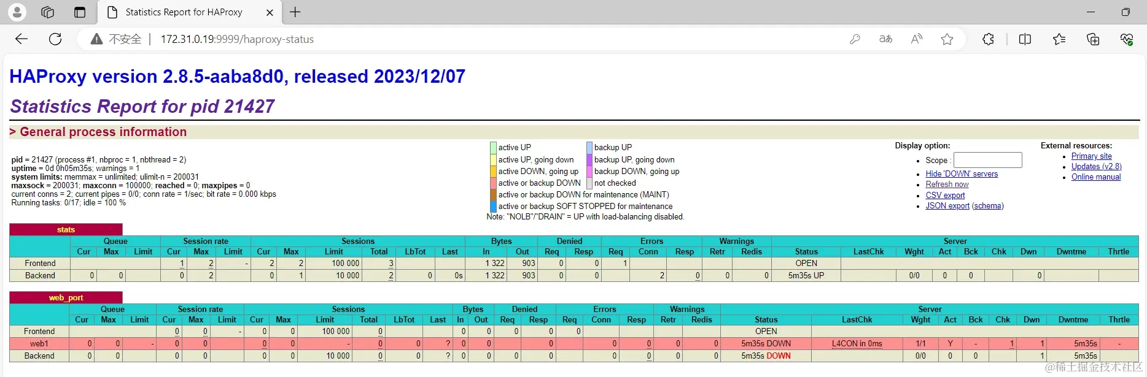Open the schema link
This screenshot has width=1147, height=377.
click(x=988, y=206)
